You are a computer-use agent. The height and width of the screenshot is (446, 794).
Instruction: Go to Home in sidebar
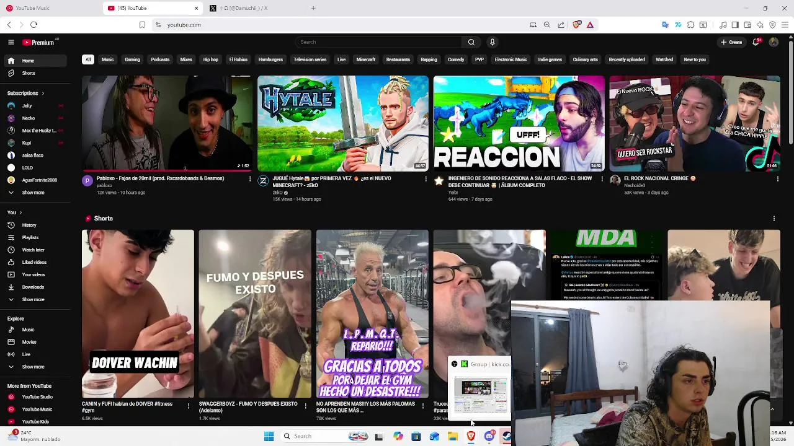coord(34,61)
